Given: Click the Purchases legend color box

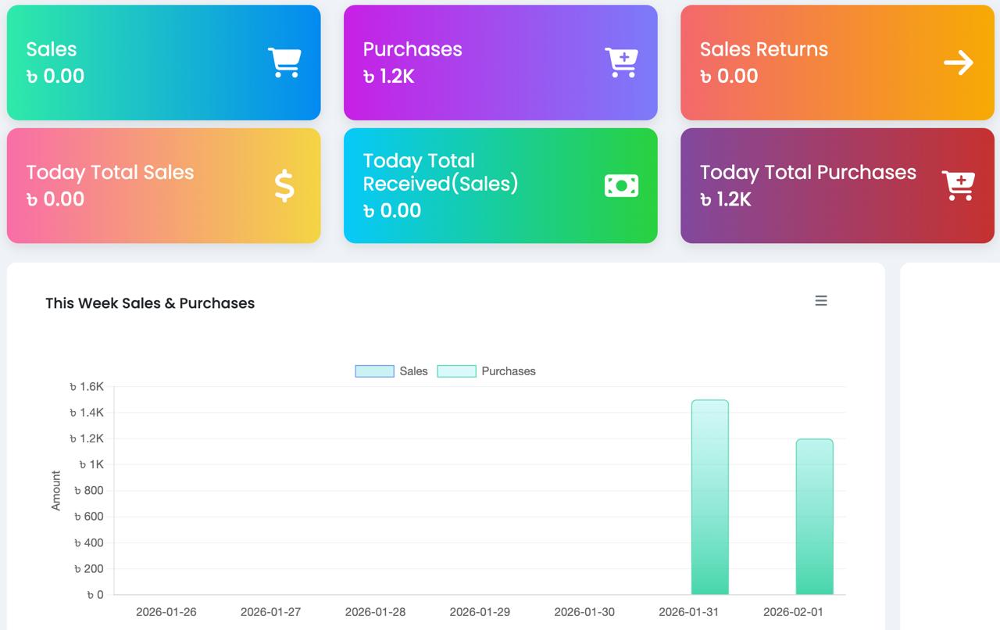Looking at the screenshot, I should [x=456, y=371].
